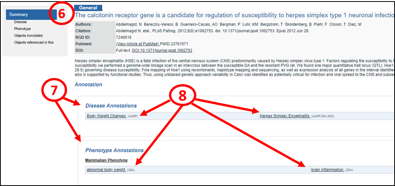
Task: Select 'Objects referenced in this' sidebar entry
Action: point(34,42)
